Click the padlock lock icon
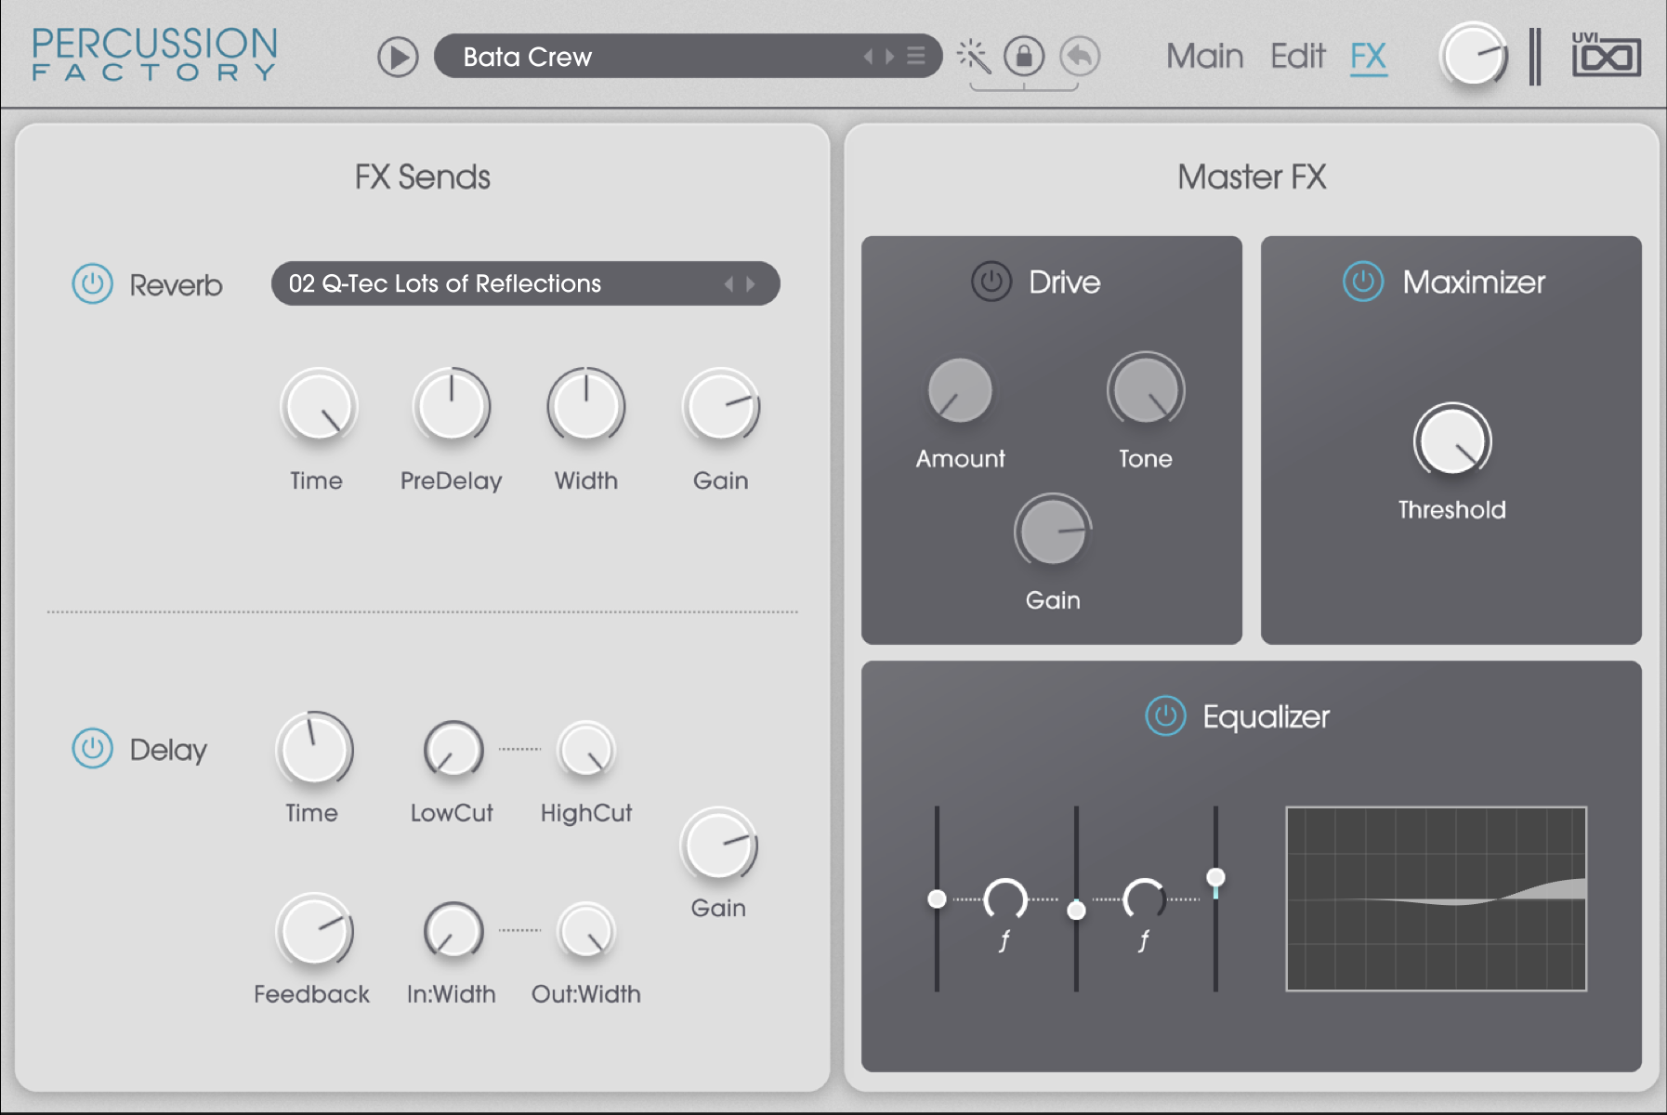Screen dimensions: 1667x1115 [x=1024, y=57]
